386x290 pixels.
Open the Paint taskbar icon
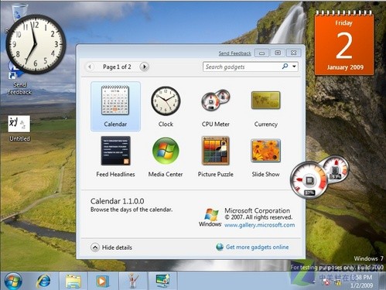coord(133,281)
